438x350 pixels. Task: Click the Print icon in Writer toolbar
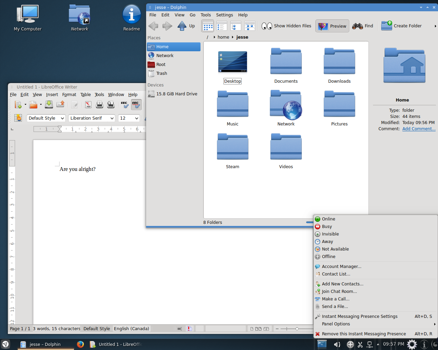[x=100, y=105]
